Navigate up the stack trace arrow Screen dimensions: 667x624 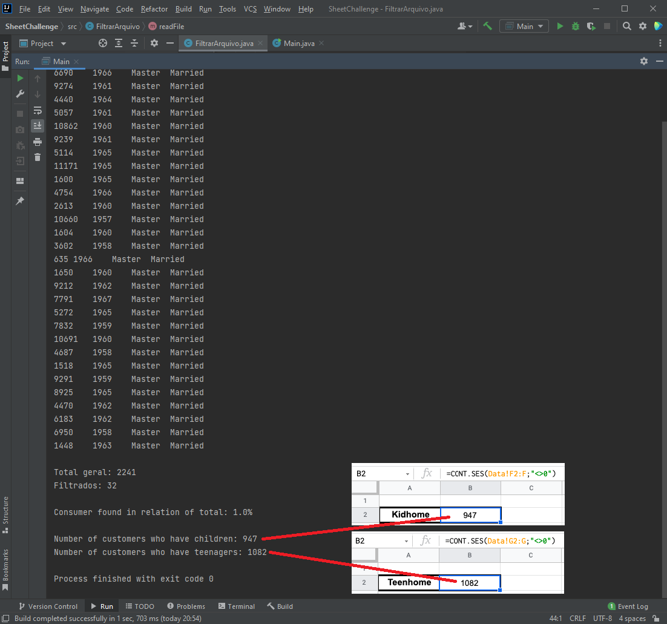click(37, 79)
